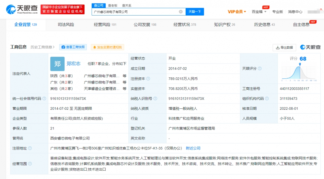Select the 经营风险 tab

coord(105,25)
